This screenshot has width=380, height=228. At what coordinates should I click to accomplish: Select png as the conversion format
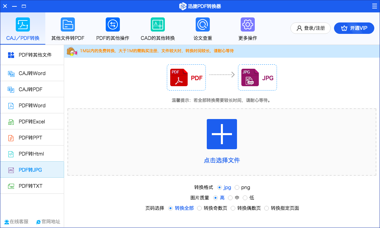(x=237, y=187)
